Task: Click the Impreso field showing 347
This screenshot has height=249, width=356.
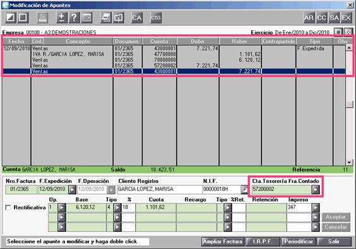Action: [299, 207]
